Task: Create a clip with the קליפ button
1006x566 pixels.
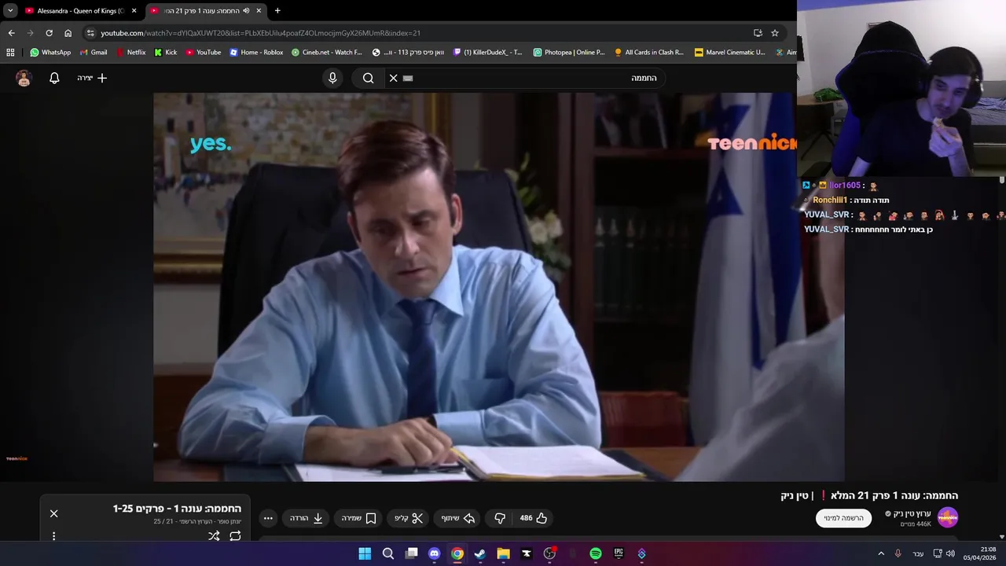Action: pyautogui.click(x=409, y=518)
